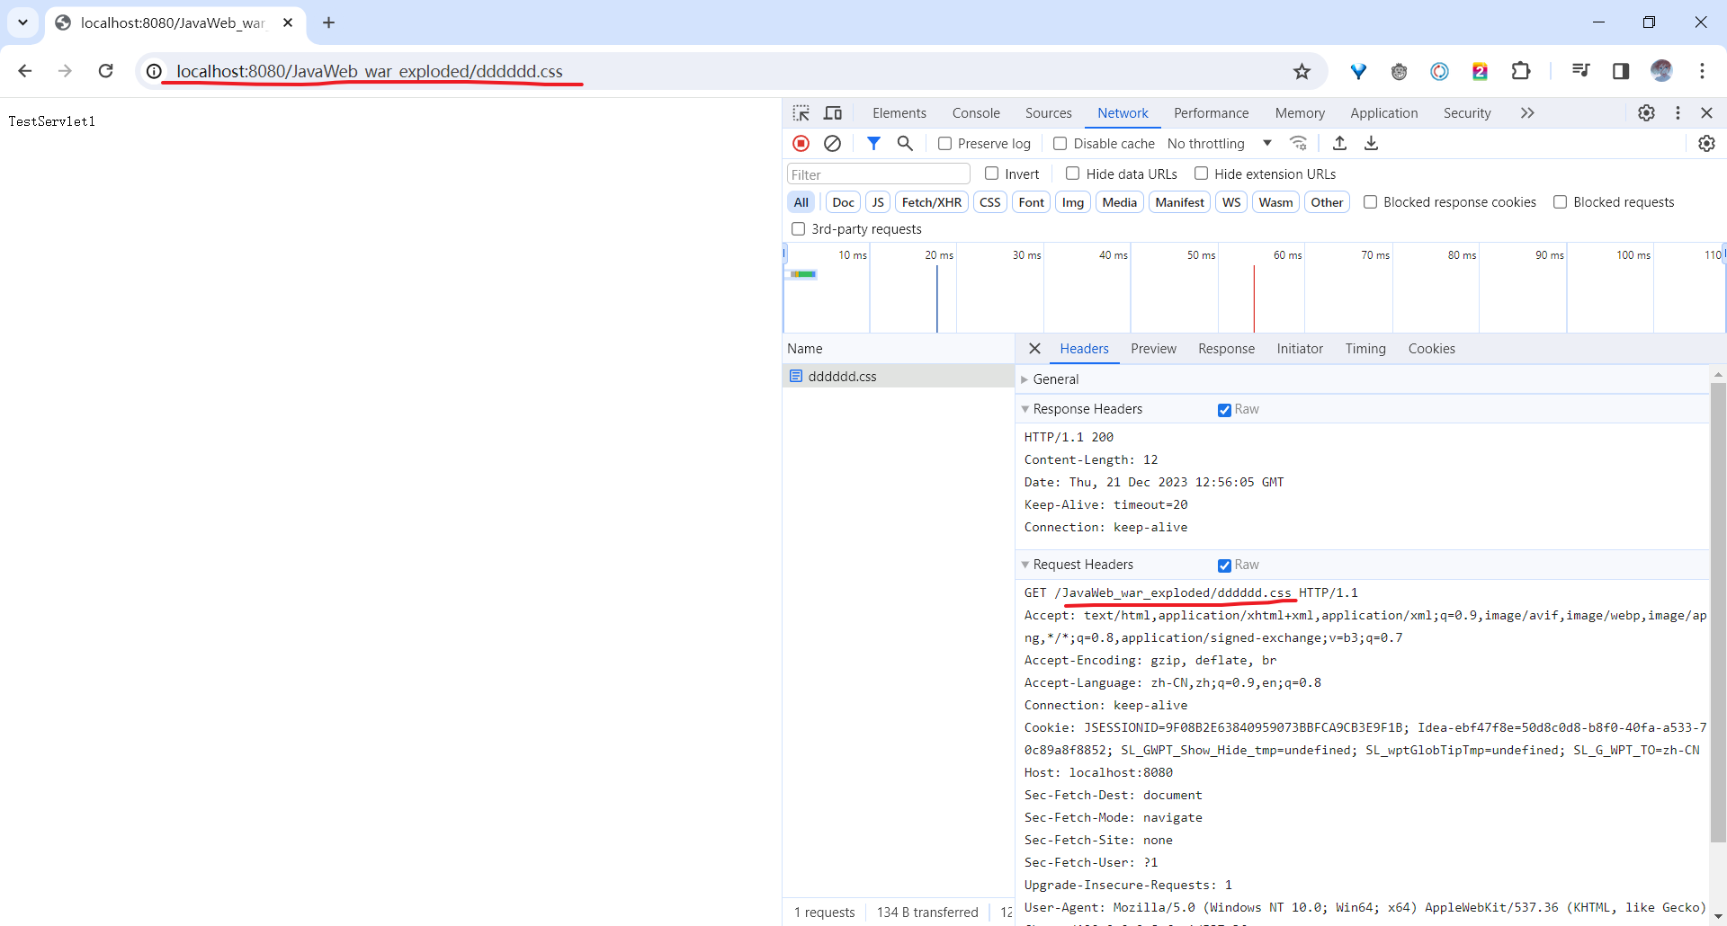Open the tab search dropdown
The height and width of the screenshot is (926, 1727).
pos(22,22)
